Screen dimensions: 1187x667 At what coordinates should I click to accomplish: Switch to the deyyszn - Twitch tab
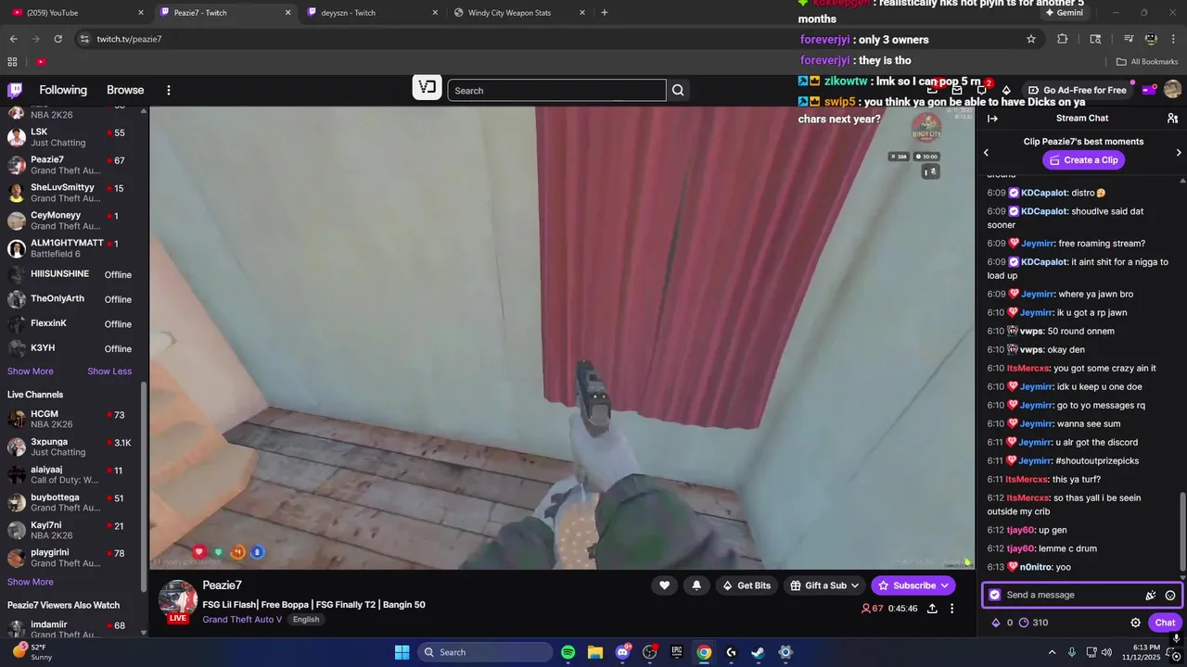coord(371,13)
